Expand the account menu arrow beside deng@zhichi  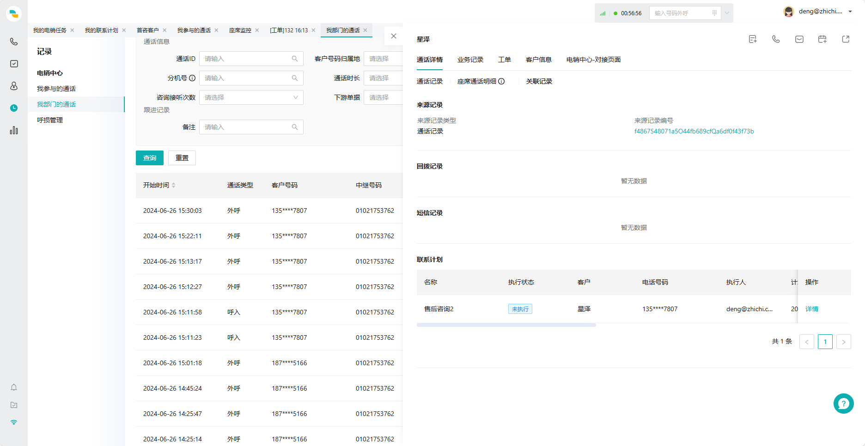[x=850, y=12]
